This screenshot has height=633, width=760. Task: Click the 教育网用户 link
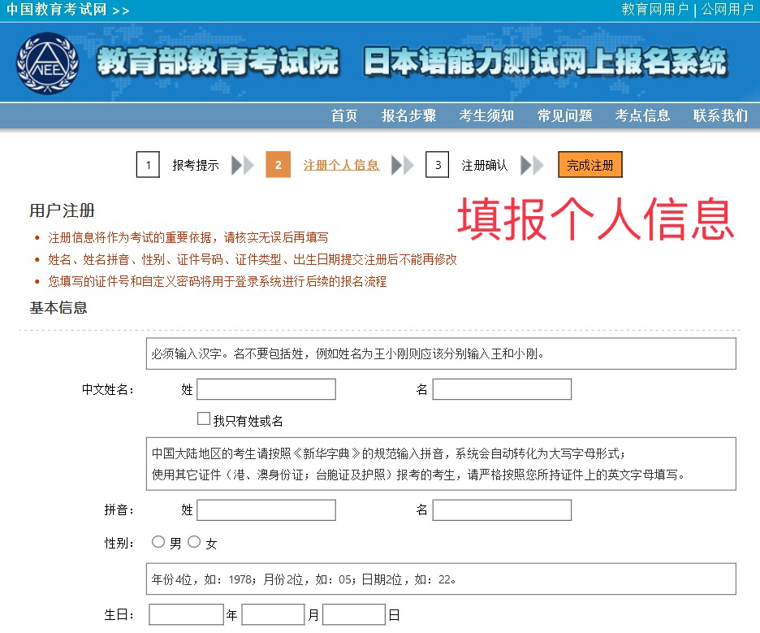654,10
